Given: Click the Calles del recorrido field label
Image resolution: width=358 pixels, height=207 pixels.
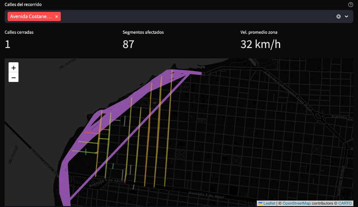Looking at the screenshot, I should [23, 5].
